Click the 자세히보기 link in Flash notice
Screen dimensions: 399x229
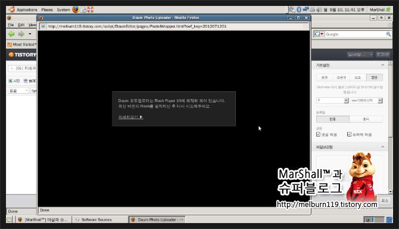130,117
